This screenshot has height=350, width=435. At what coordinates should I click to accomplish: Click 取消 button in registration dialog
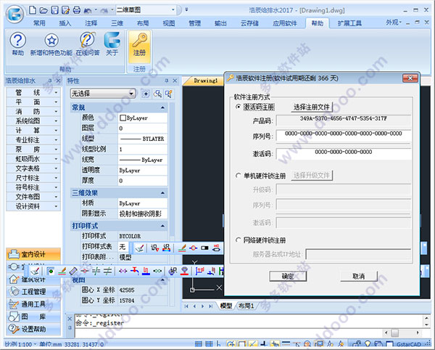click(358, 276)
